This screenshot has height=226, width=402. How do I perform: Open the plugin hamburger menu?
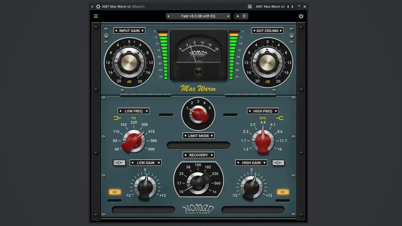click(x=96, y=16)
